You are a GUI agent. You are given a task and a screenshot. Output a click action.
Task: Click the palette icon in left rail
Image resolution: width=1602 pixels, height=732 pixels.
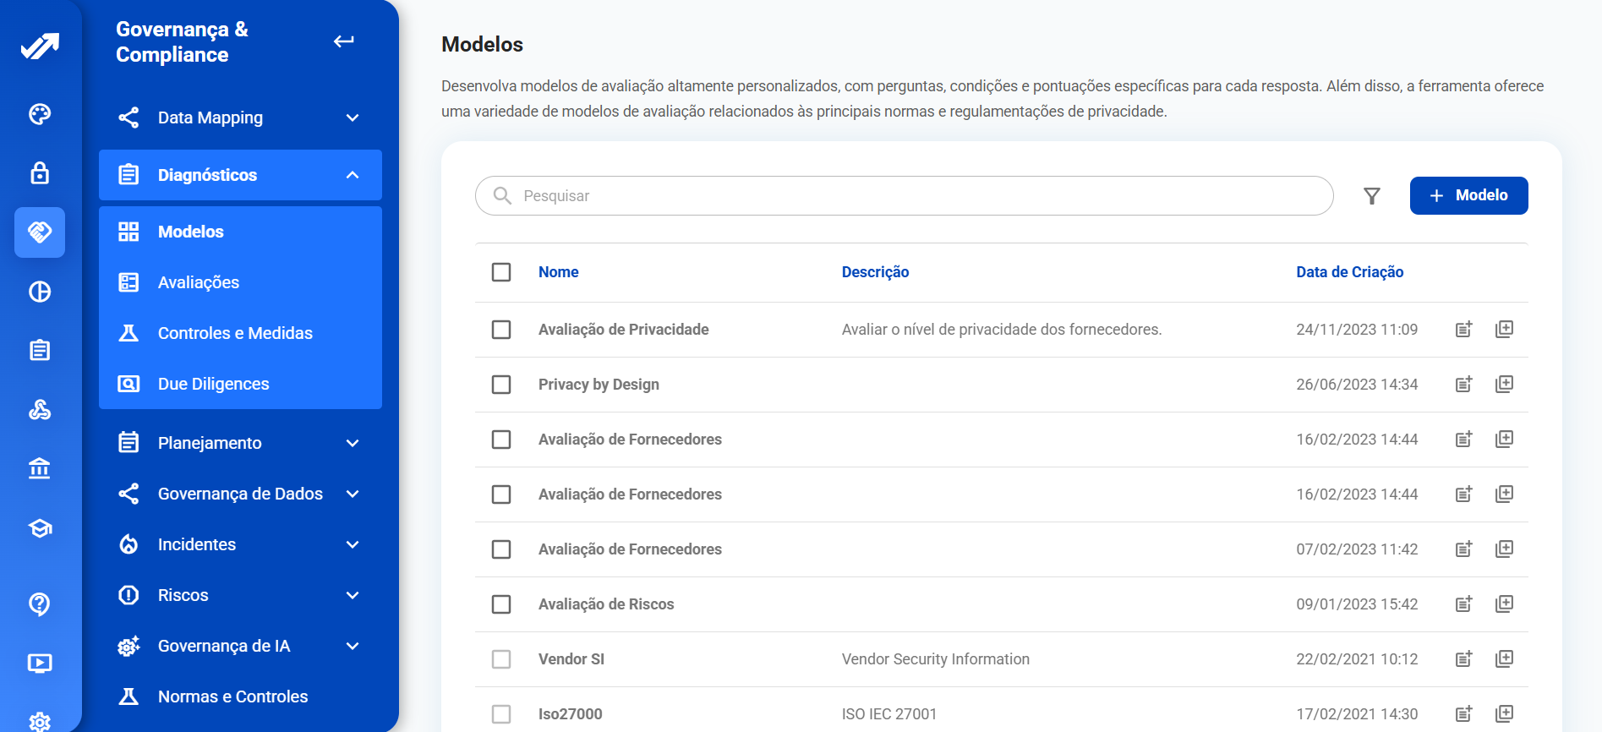pyautogui.click(x=40, y=114)
